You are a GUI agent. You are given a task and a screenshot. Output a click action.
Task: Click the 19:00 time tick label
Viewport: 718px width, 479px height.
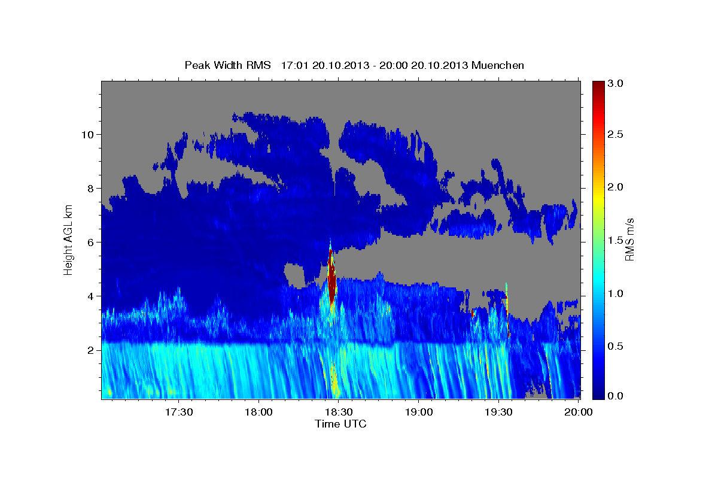(419, 412)
